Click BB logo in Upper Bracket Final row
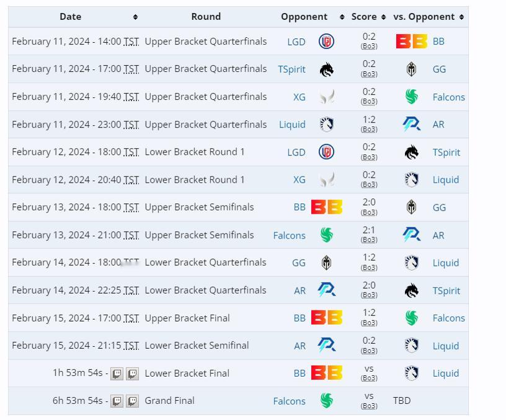This screenshot has width=506, height=420. pos(327,318)
